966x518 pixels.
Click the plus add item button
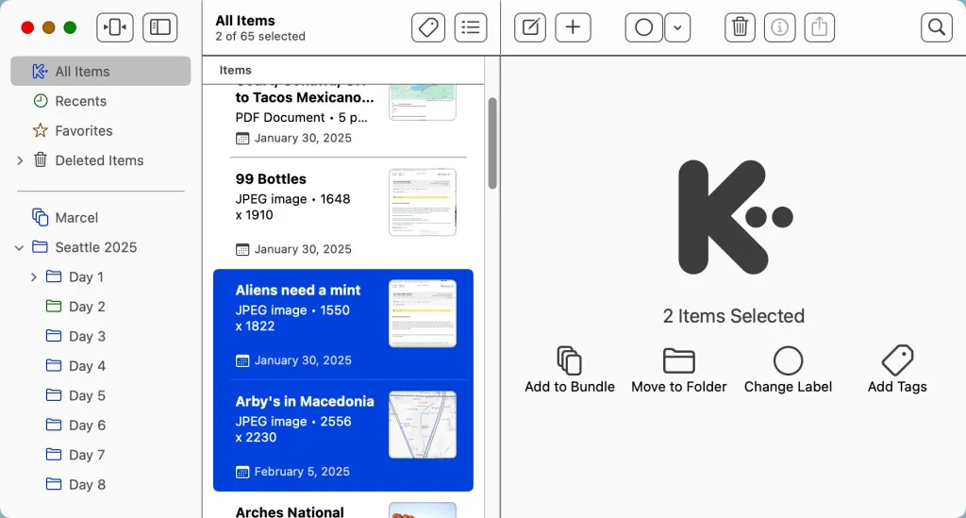coord(573,27)
